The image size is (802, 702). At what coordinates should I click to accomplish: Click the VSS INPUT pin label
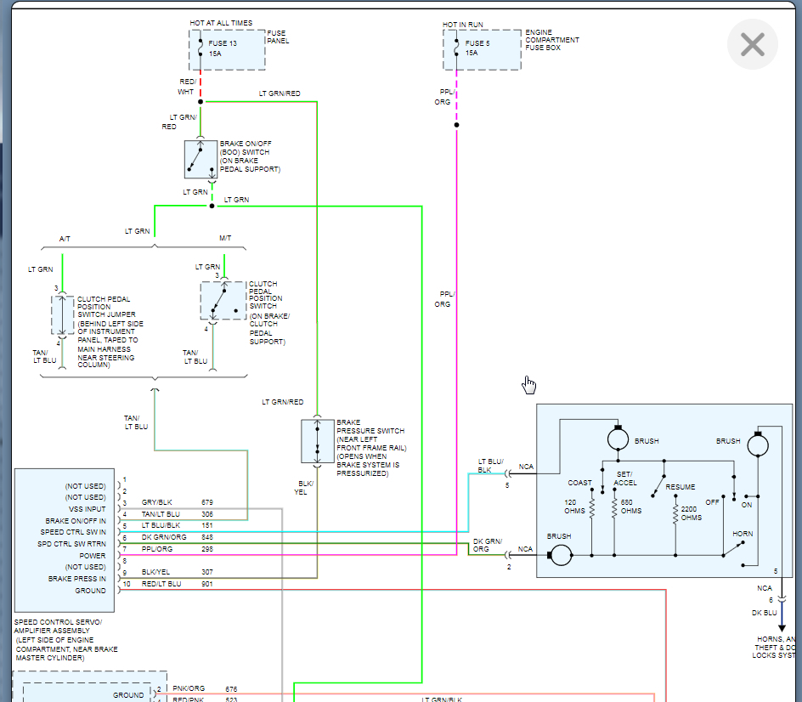[87, 509]
